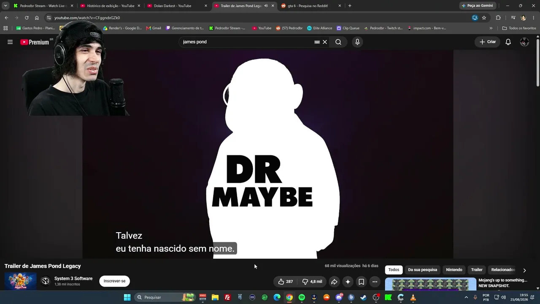Image resolution: width=540 pixels, height=304 pixels.
Task: Like the video with 287 likes
Action: [x=286, y=282]
